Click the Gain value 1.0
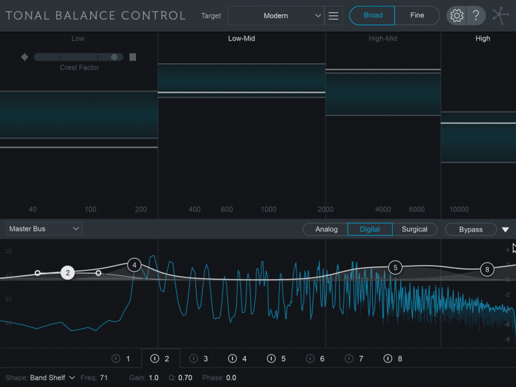The image size is (516, 387). 154,378
